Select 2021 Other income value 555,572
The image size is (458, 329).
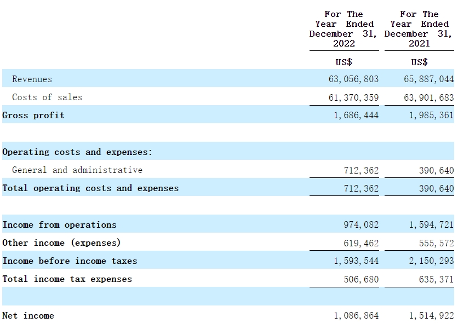point(437,243)
